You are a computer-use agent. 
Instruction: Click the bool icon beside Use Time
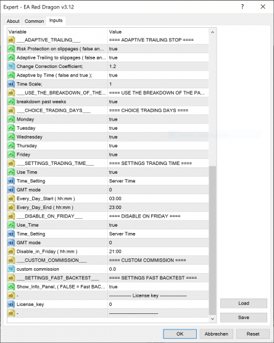(11, 172)
